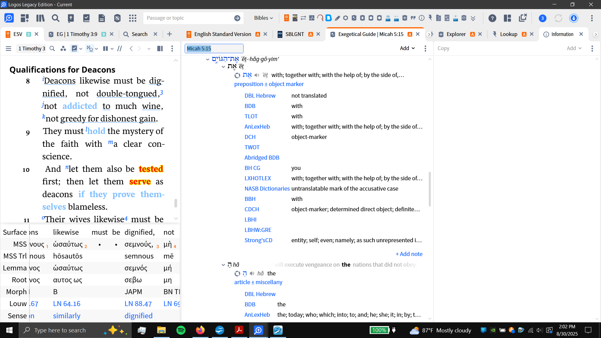Open history dropdown in ESV panel
Viewport: 601px width, 338px height.
point(149,49)
